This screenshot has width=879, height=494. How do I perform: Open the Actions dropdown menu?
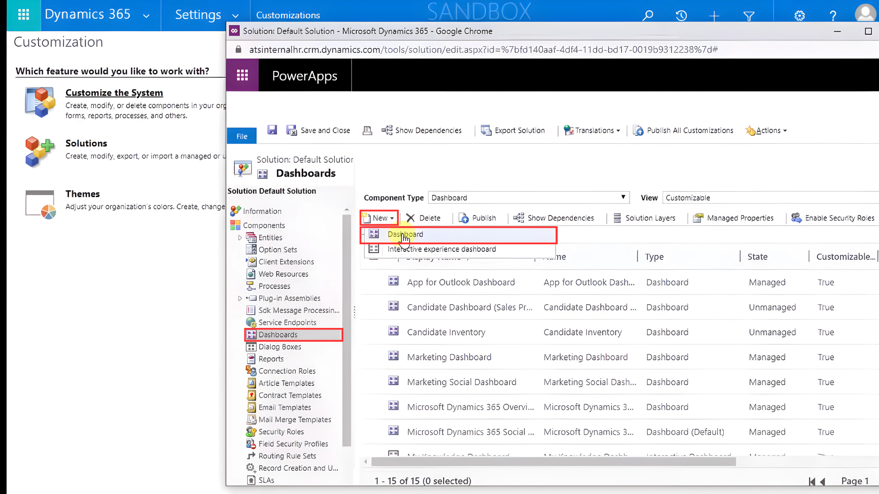point(766,130)
